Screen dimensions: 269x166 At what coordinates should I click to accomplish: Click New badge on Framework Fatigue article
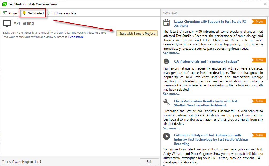[x=259, y=60]
